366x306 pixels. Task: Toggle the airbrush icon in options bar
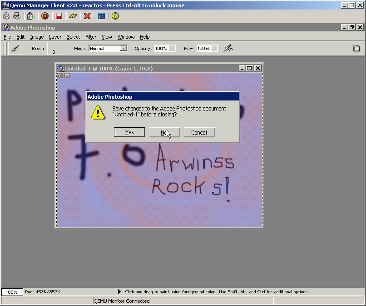228,48
